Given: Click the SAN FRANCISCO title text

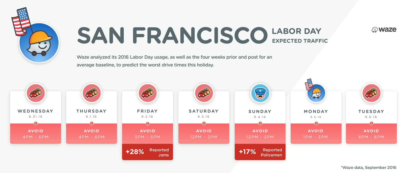Looking at the screenshot, I should 172,35.
